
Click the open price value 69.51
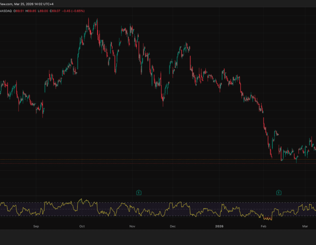pos(19,11)
